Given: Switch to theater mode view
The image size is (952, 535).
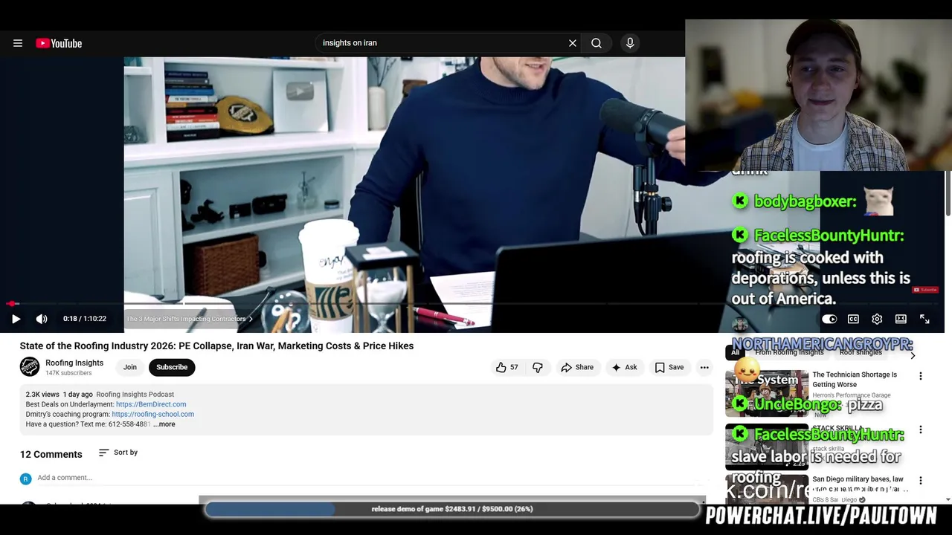Looking at the screenshot, I should point(901,319).
